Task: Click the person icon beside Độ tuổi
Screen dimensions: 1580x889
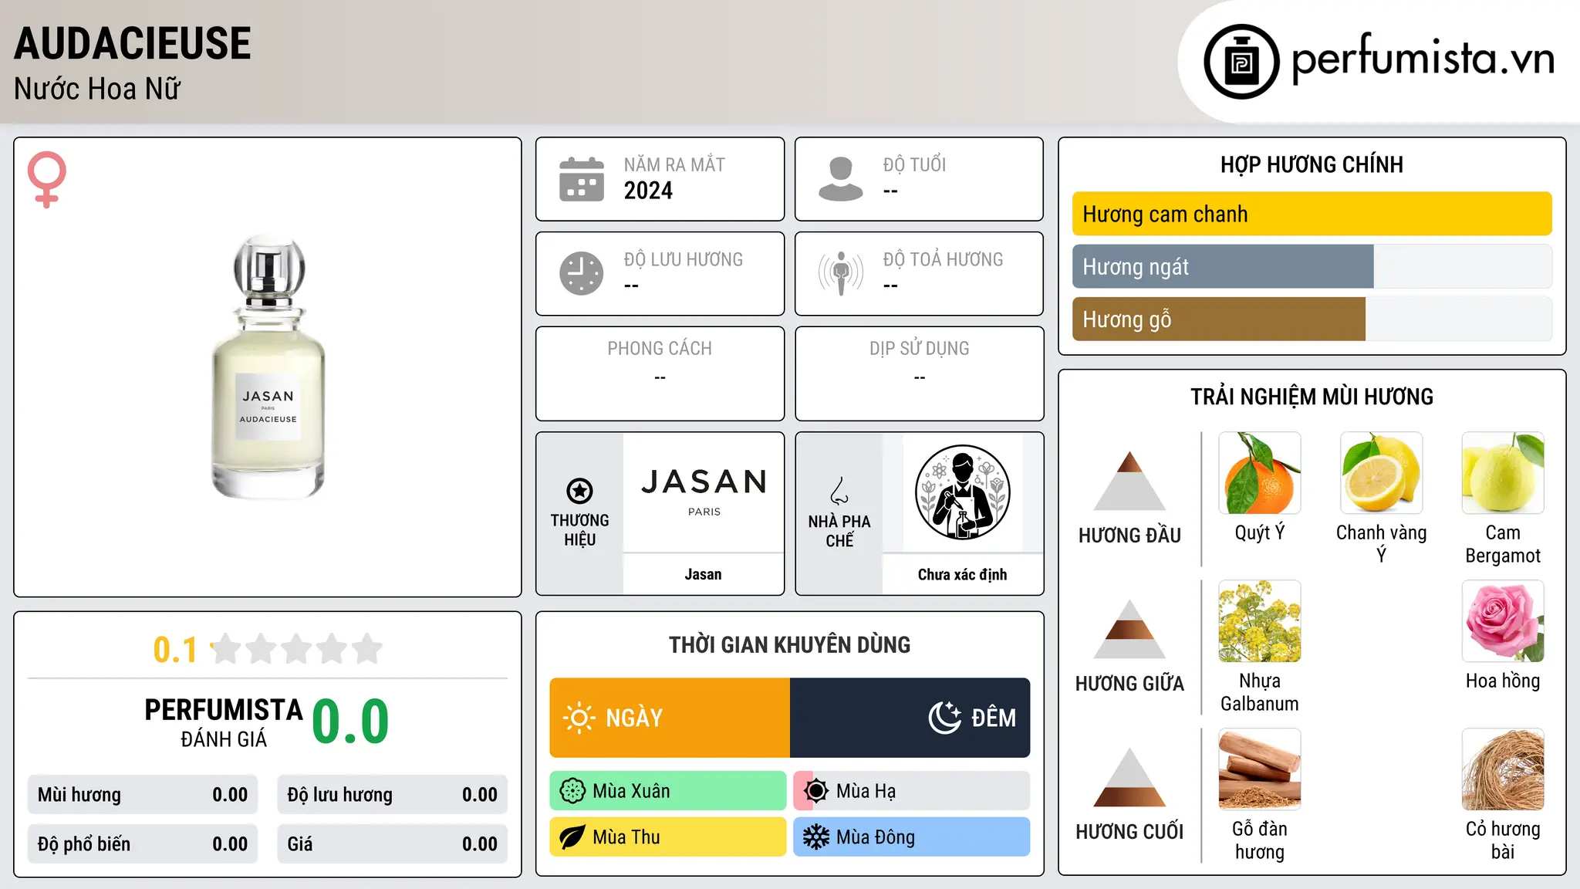Action: (x=840, y=179)
